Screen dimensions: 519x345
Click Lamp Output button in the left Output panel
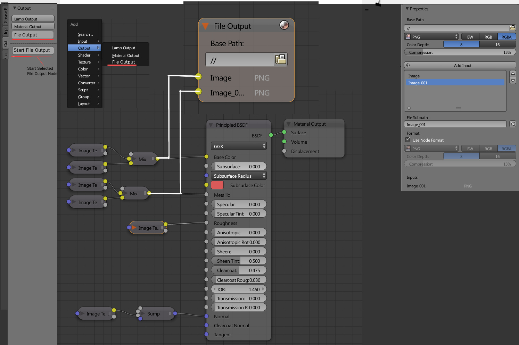point(33,19)
